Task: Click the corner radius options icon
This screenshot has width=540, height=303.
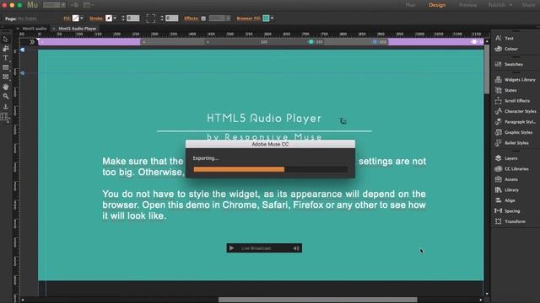Action: coord(150,19)
